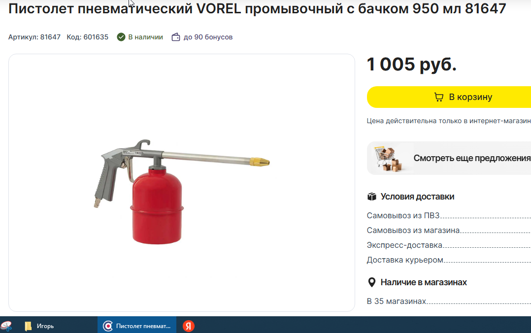Open the Игорь folder icon in the taskbar
531x333 pixels.
(28, 326)
